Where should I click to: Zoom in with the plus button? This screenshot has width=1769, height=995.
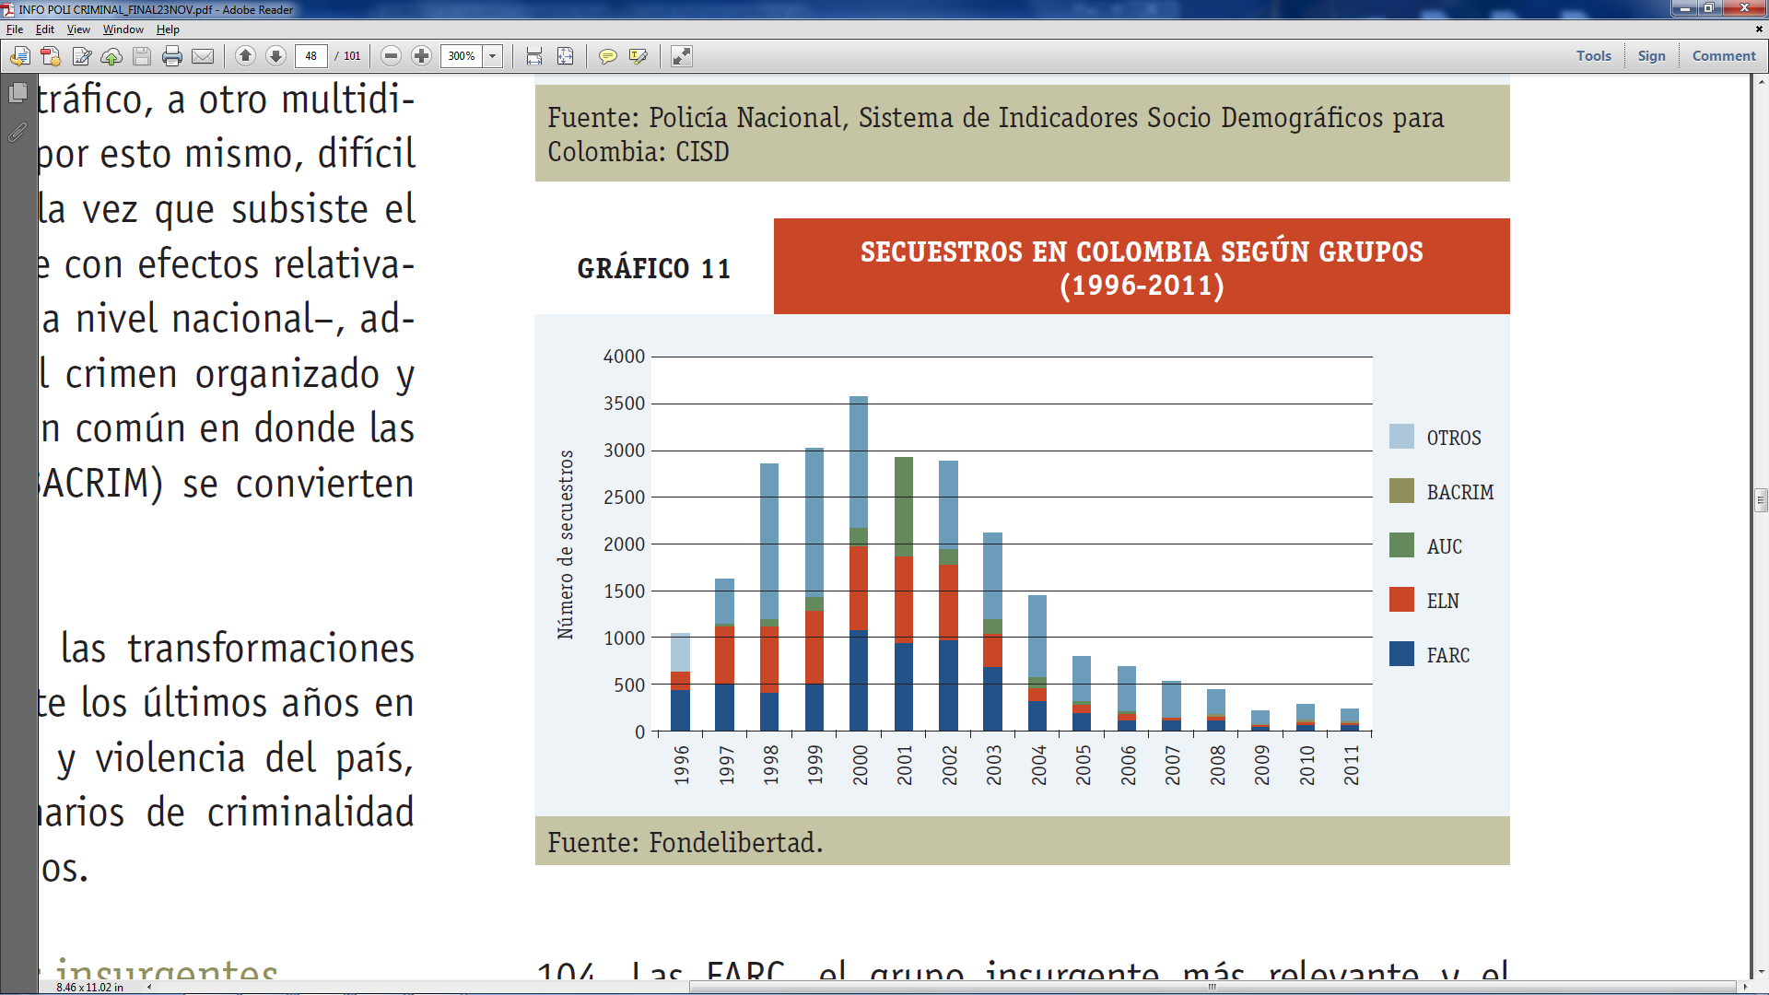click(421, 56)
